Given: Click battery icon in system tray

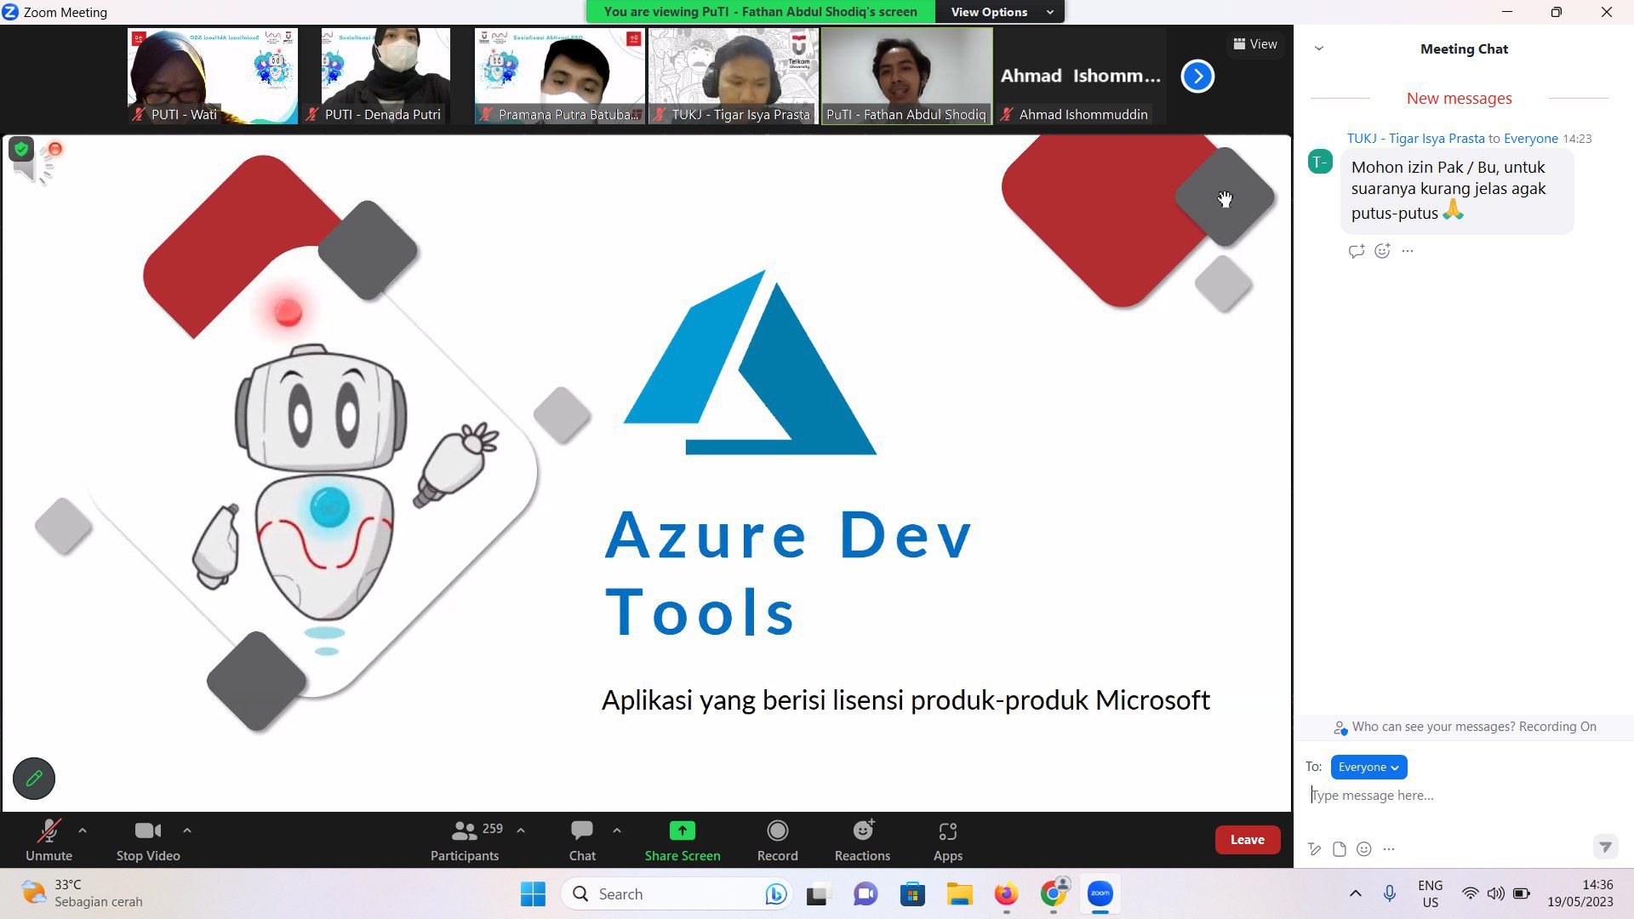Looking at the screenshot, I should (1522, 893).
